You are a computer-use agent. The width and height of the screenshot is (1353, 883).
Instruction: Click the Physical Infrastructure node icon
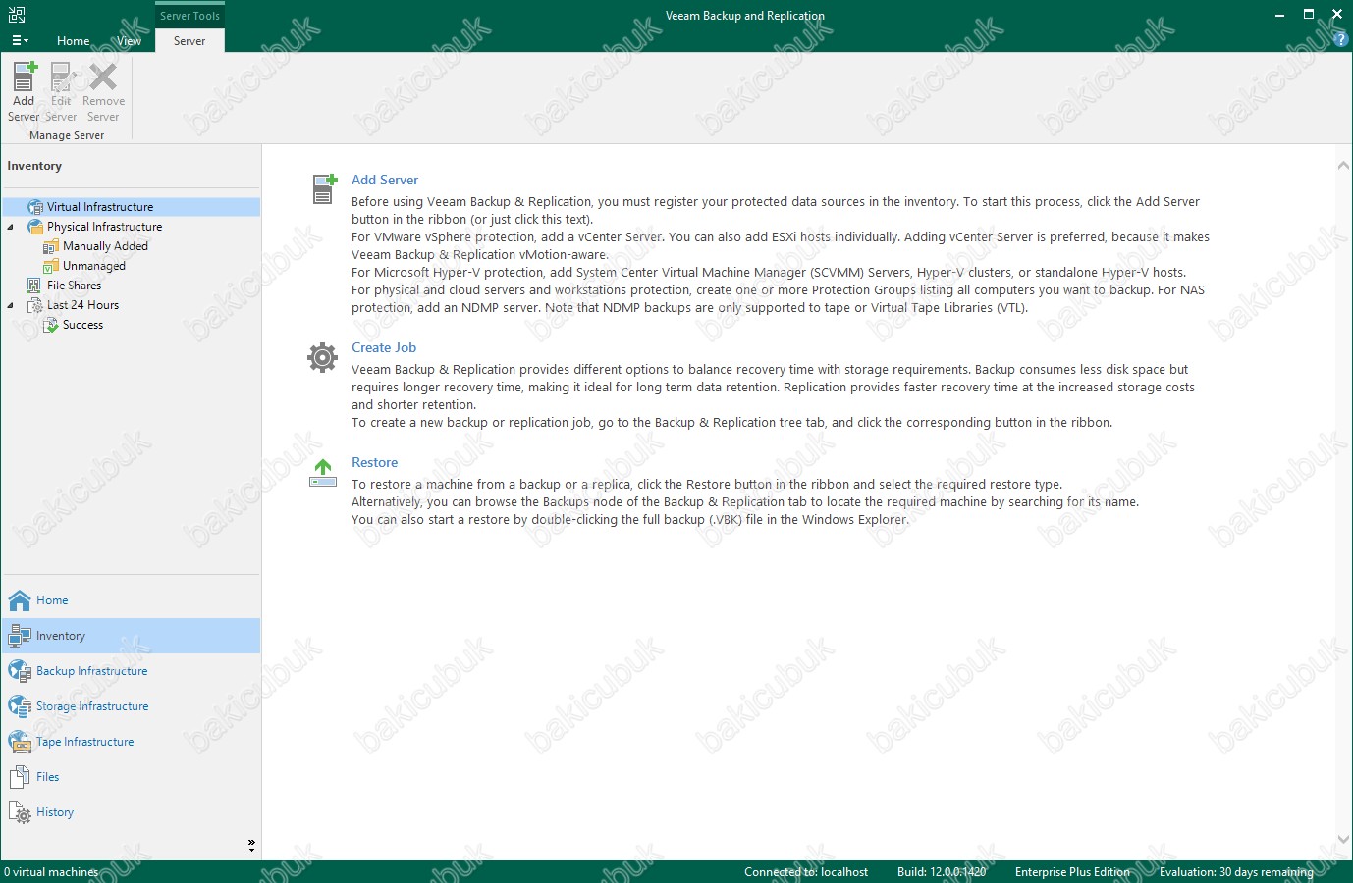point(35,227)
